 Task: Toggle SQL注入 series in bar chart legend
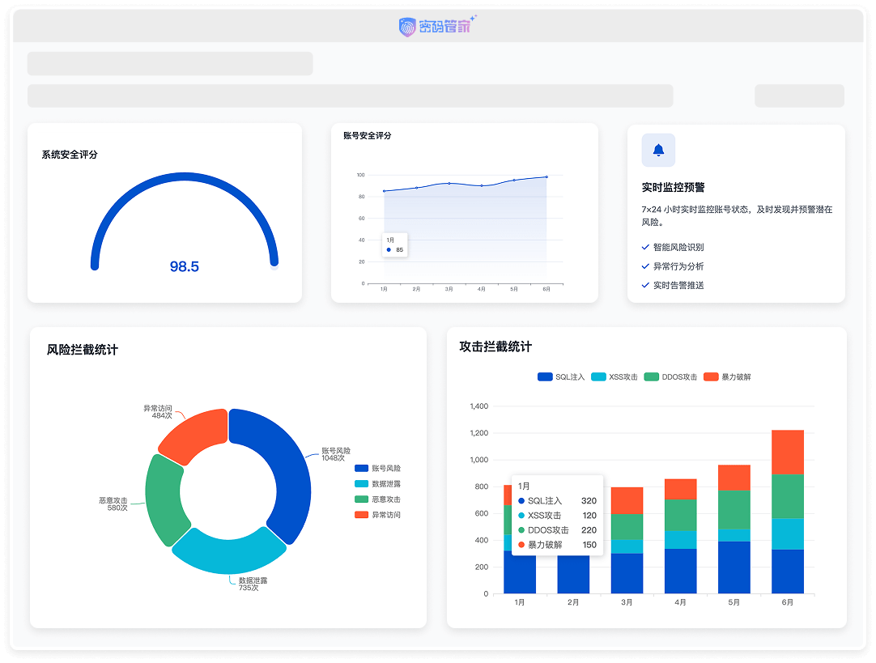[x=560, y=377]
